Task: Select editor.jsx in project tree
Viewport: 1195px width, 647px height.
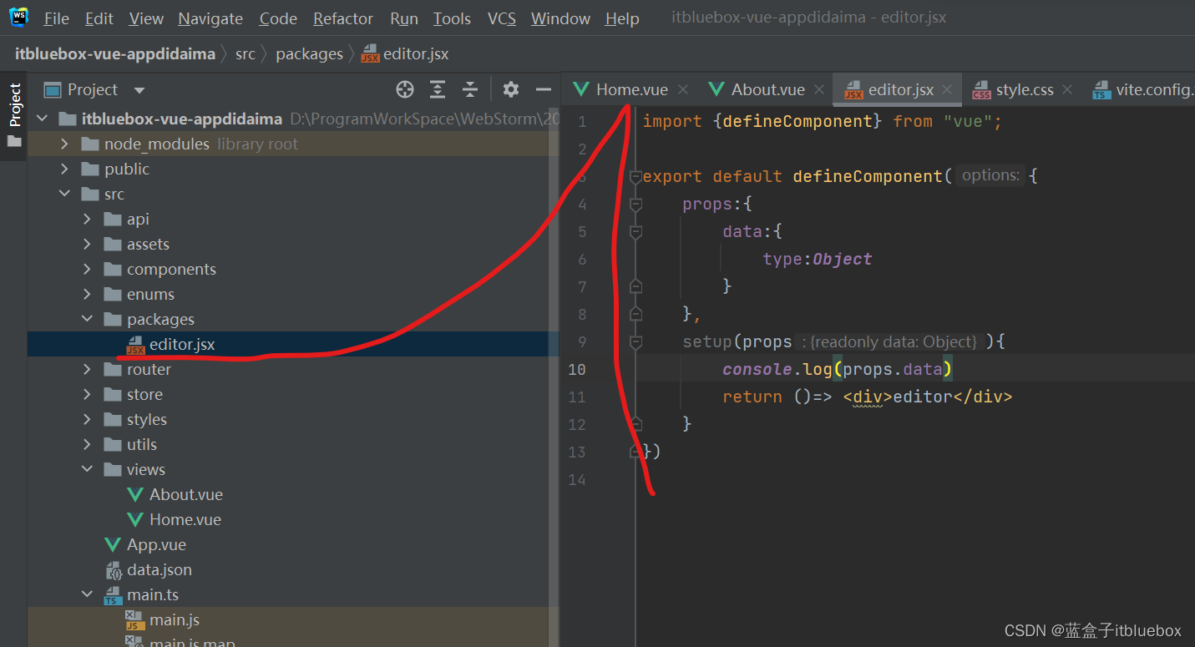Action: click(x=293, y=344)
